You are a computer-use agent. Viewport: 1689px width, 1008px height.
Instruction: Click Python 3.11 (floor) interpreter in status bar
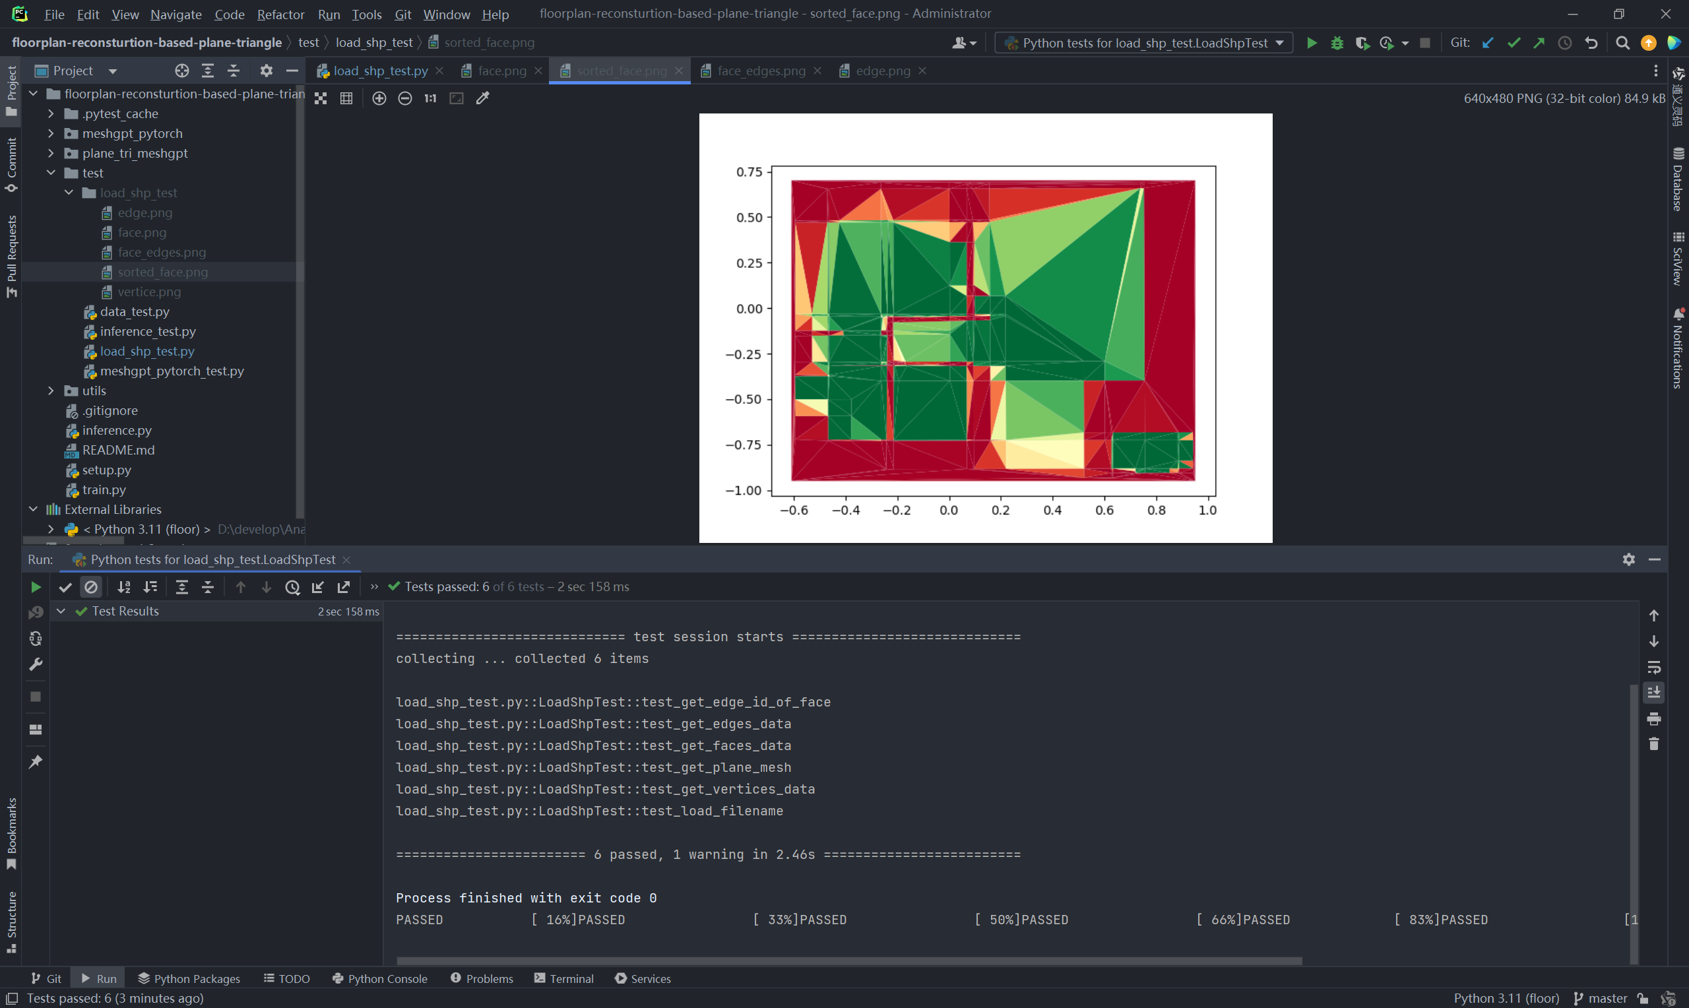point(1506,998)
